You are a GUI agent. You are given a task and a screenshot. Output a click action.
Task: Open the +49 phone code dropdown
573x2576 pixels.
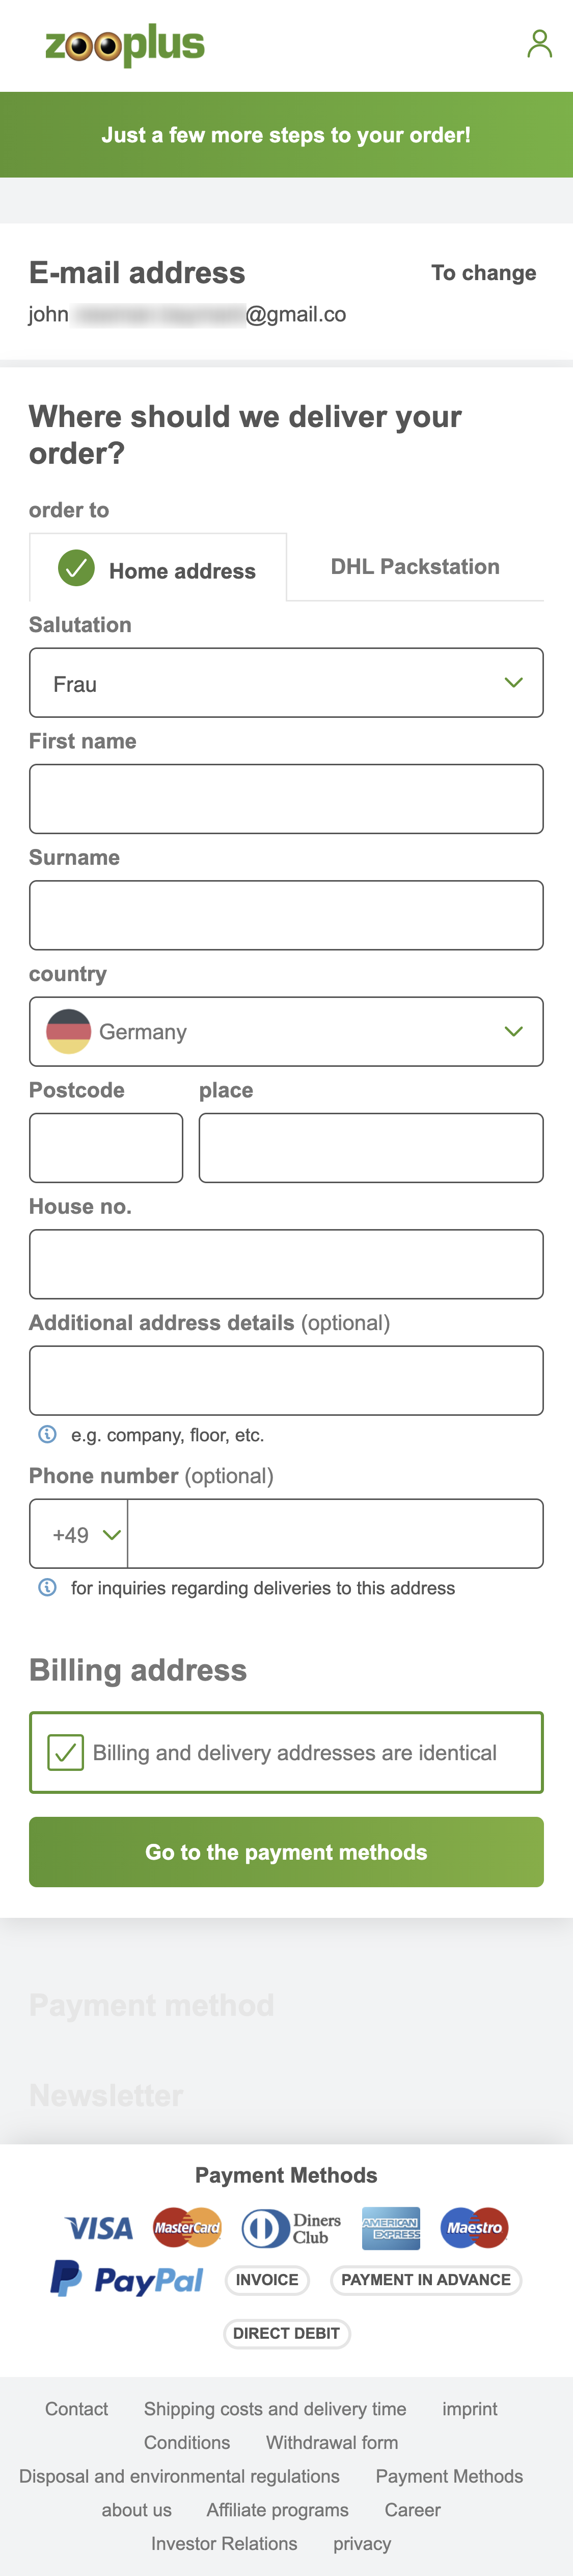(x=79, y=1533)
